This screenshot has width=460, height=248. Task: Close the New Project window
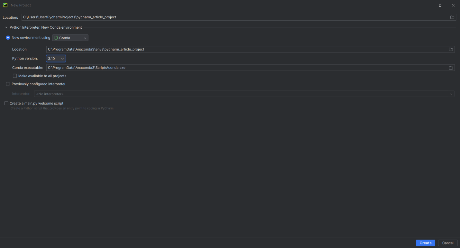point(453,5)
